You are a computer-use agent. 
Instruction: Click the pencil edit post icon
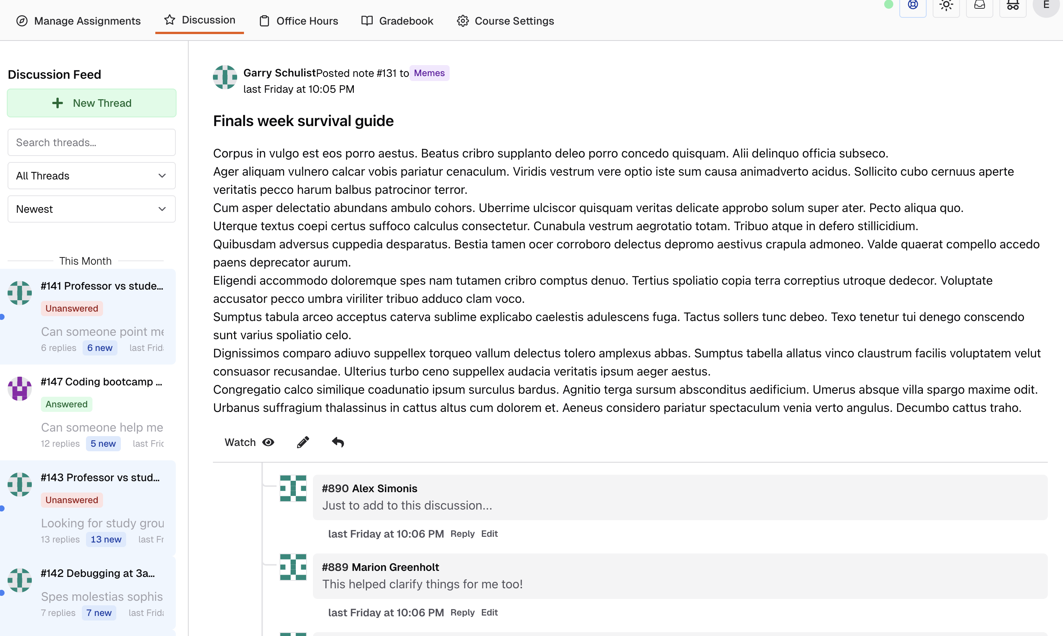point(303,442)
